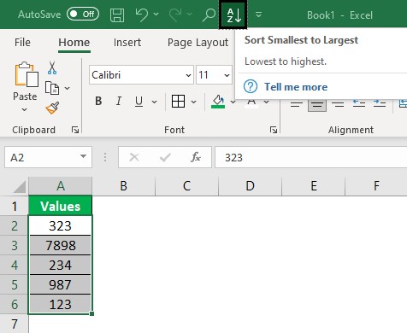The image size is (407, 333).
Task: Click the Search magnifier icon
Action: 209,15
